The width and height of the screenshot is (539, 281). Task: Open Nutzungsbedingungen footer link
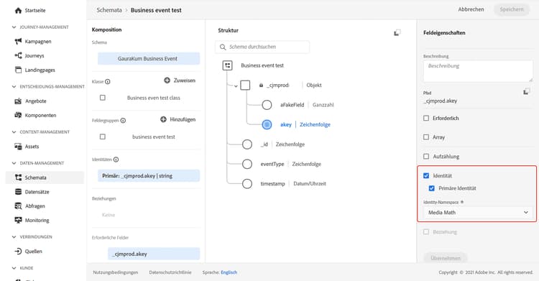tap(116, 272)
